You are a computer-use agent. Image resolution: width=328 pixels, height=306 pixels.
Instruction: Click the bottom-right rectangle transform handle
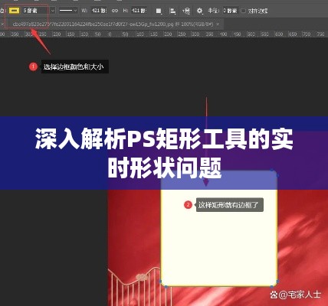click(x=277, y=282)
